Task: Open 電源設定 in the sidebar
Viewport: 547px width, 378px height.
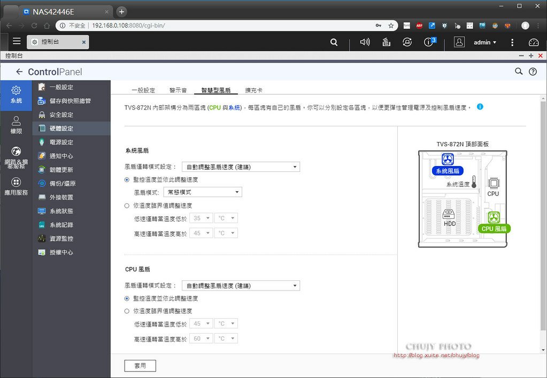Action: (x=72, y=142)
